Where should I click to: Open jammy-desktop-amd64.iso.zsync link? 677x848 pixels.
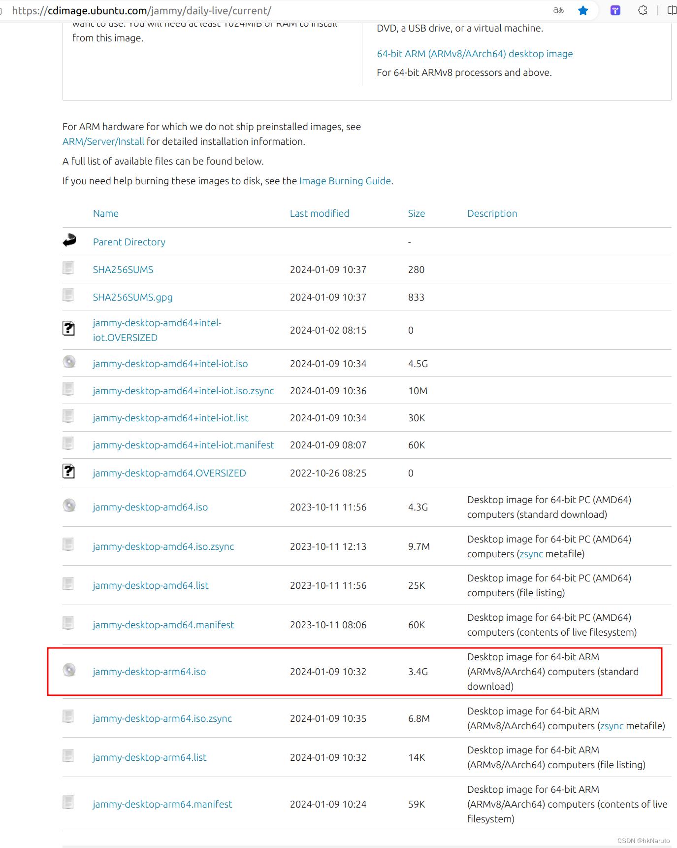pyautogui.click(x=163, y=546)
